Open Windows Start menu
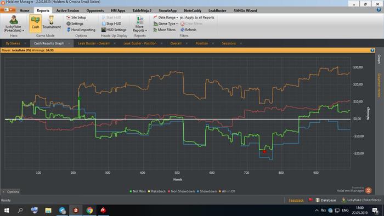 pyautogui.click(x=7, y=211)
